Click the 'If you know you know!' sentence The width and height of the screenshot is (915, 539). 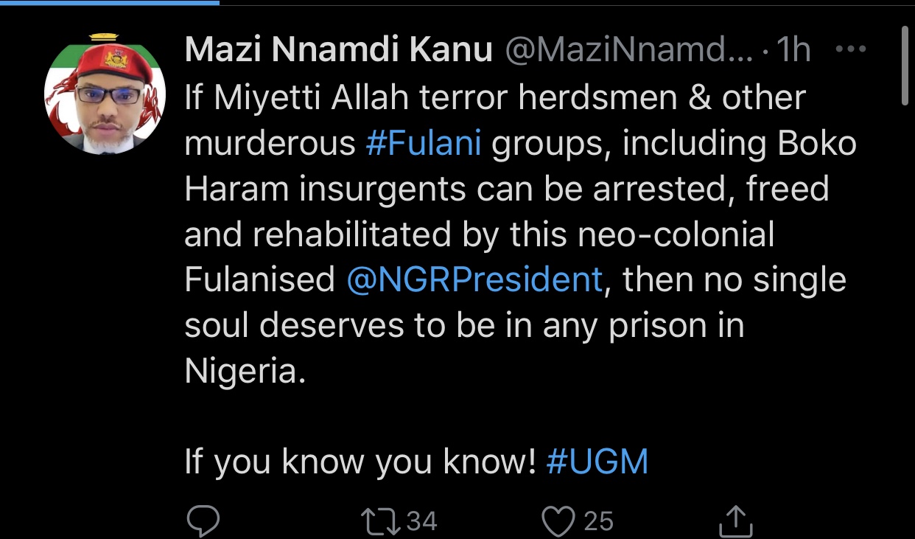click(360, 462)
